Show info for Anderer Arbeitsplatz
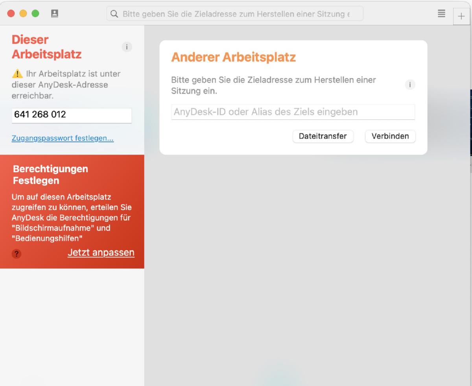The height and width of the screenshot is (386, 472). (x=410, y=85)
